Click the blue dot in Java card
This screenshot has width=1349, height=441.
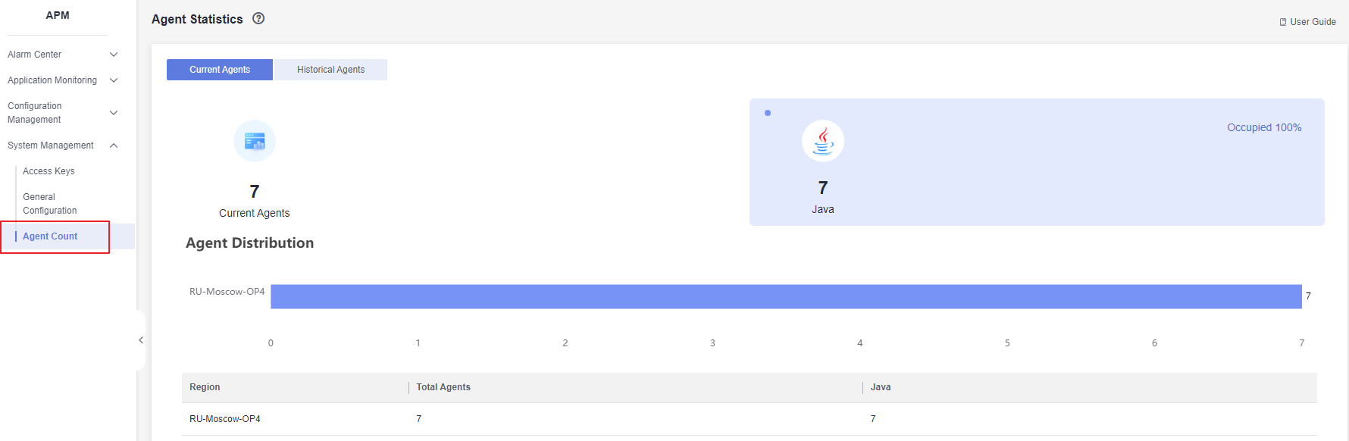768,113
